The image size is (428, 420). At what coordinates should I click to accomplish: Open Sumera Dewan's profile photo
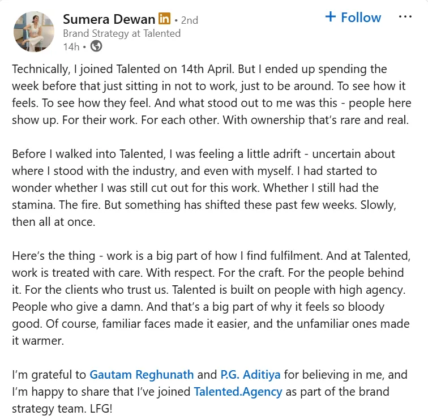34,32
